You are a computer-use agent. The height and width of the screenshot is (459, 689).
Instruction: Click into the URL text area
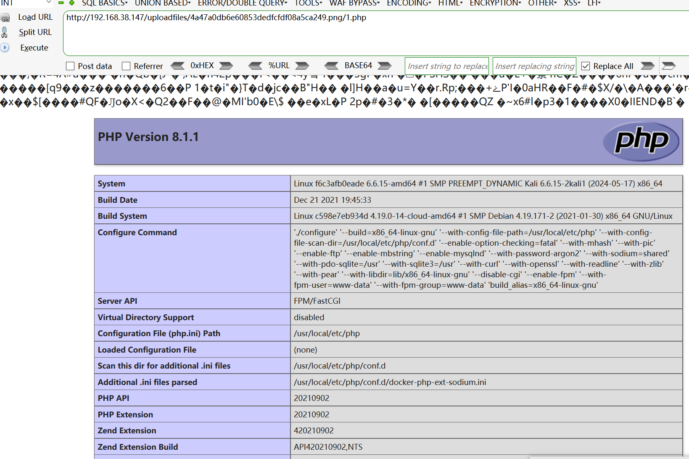[376, 33]
